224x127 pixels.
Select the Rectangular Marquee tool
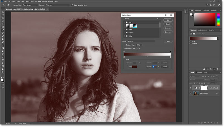(3, 15)
